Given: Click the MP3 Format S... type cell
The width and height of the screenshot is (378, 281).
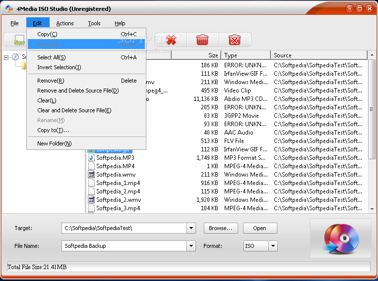Looking at the screenshot, I should click(245, 158).
